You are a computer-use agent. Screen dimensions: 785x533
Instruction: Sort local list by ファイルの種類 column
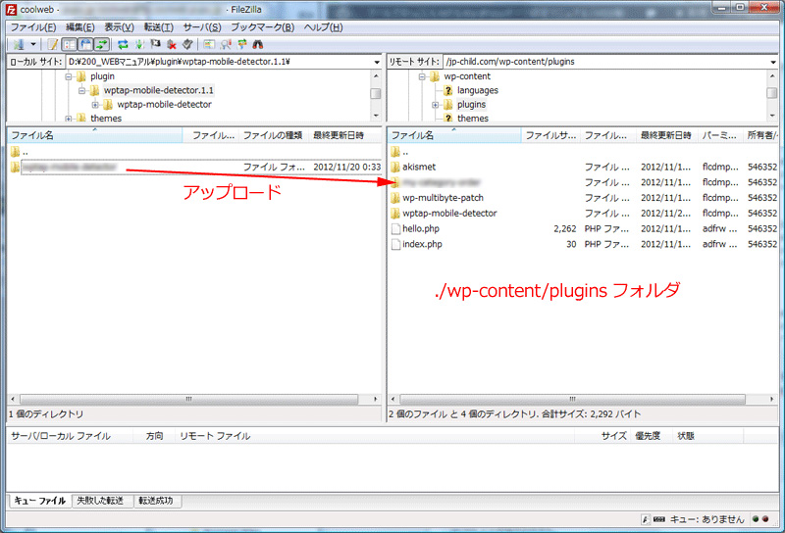click(x=273, y=135)
